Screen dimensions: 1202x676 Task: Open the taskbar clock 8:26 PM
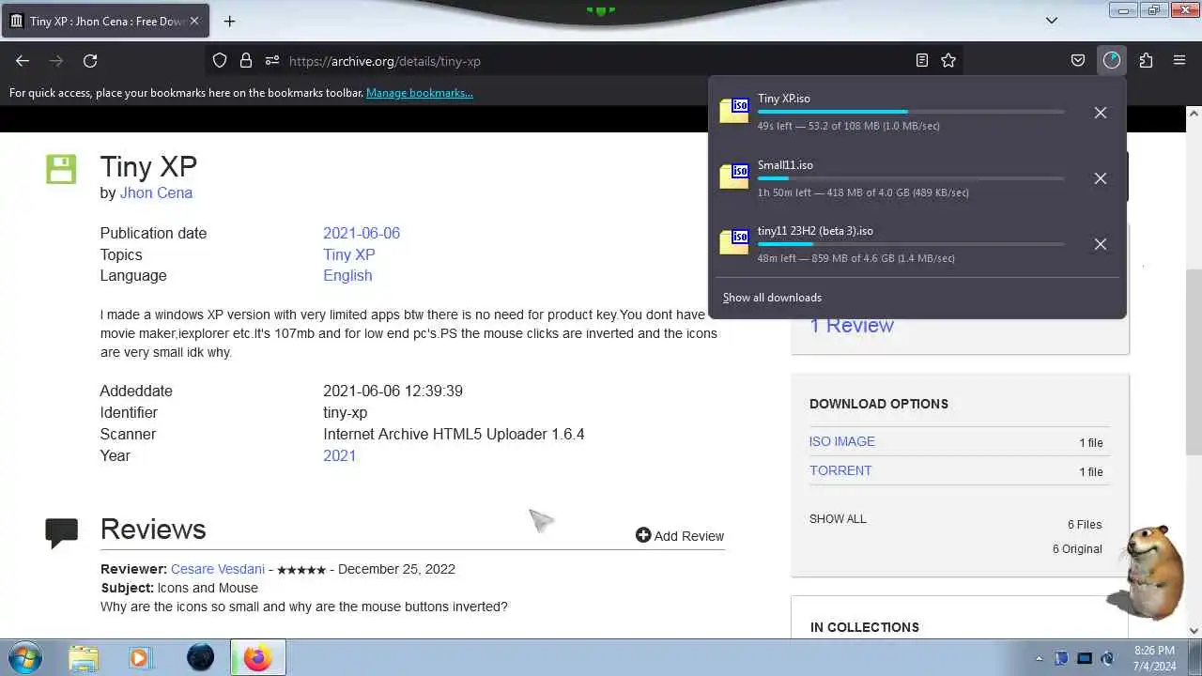click(x=1154, y=658)
